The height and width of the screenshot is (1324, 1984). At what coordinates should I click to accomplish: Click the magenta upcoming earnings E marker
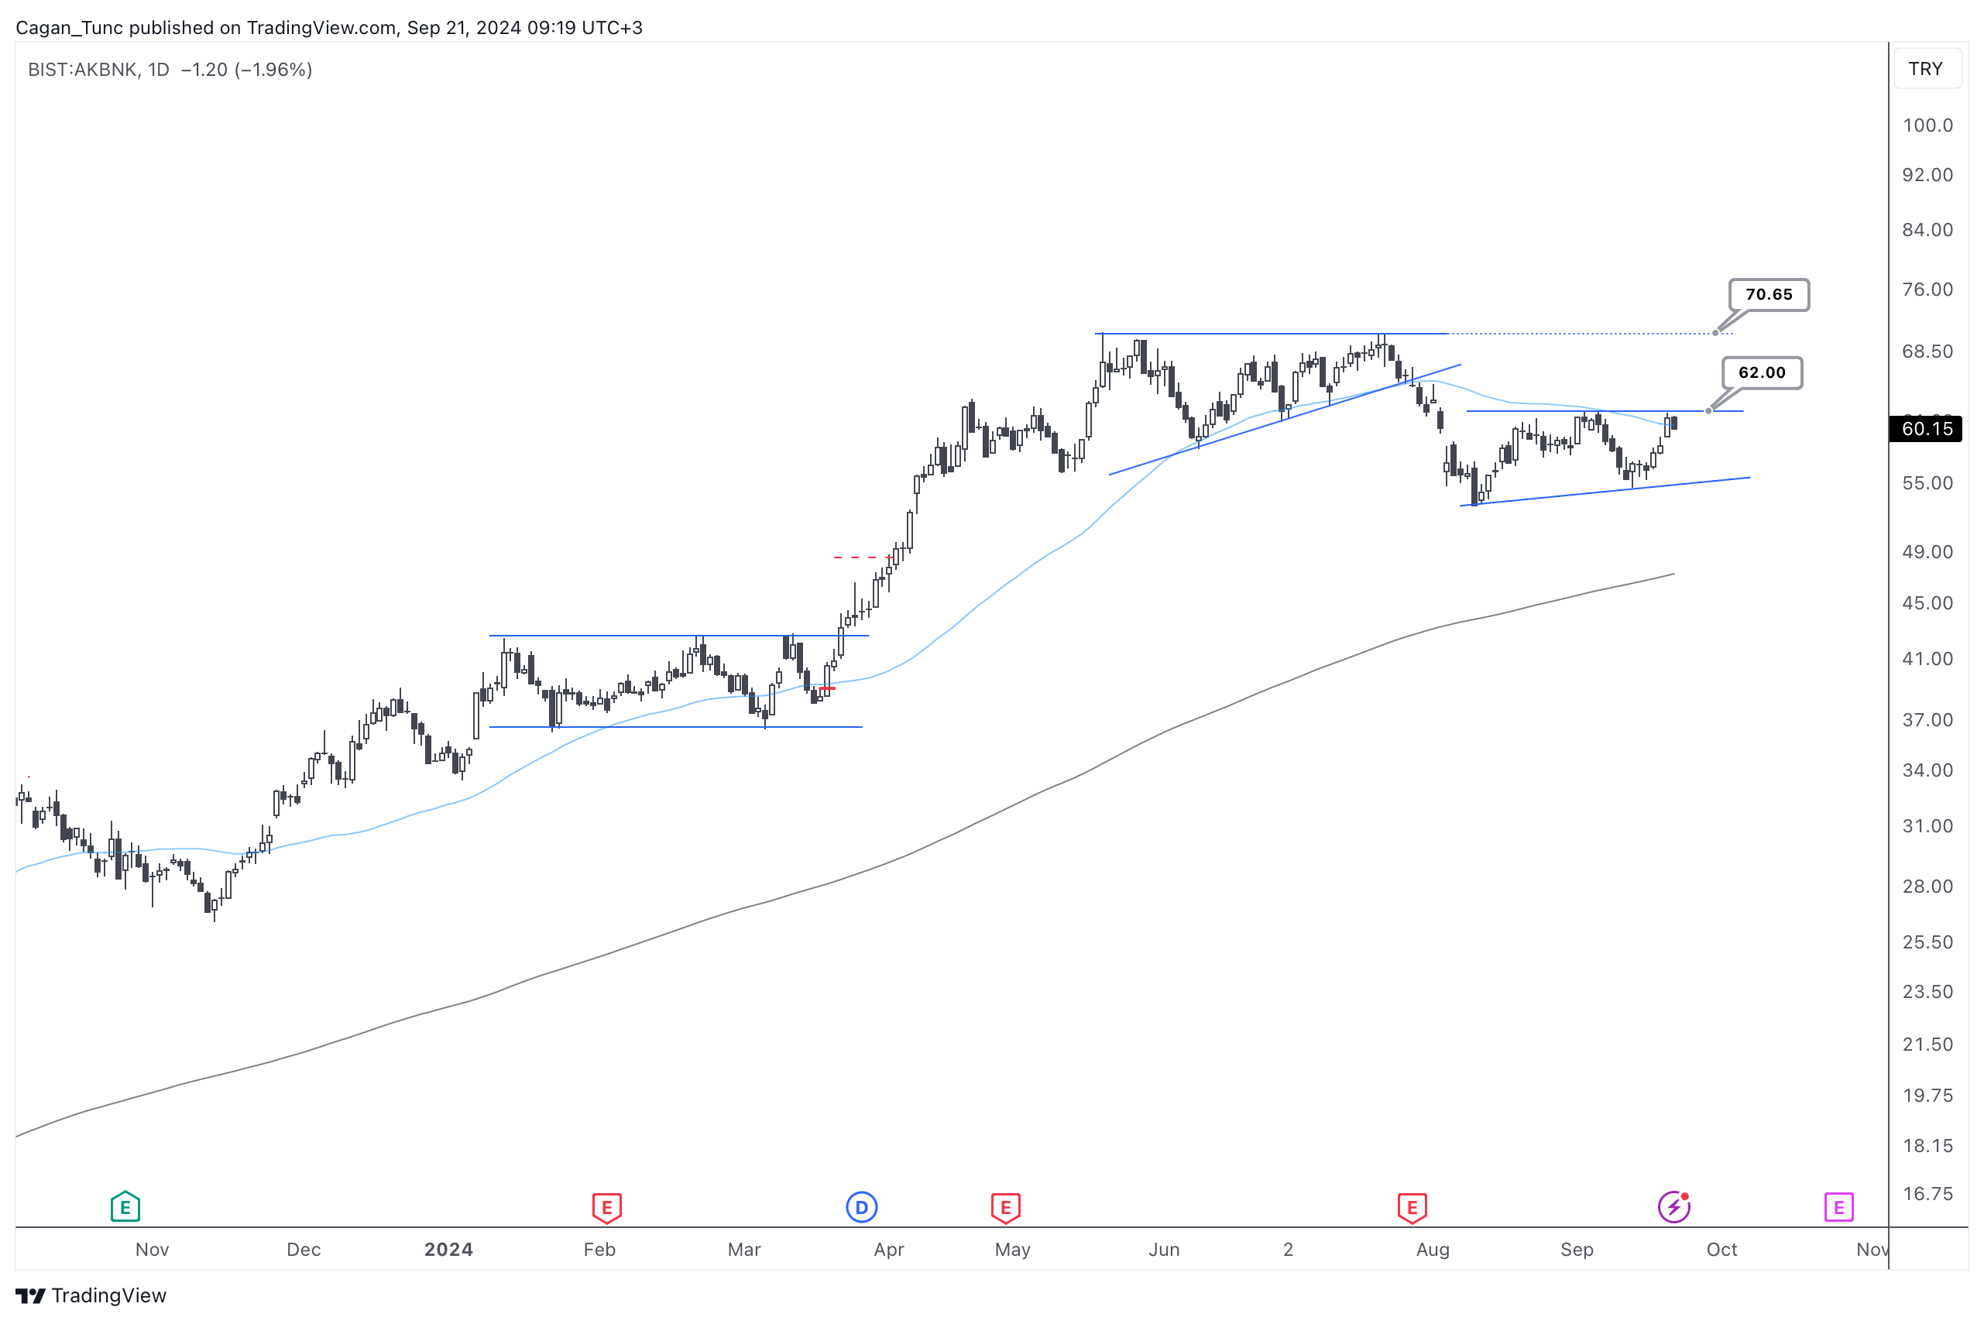coord(1838,1208)
